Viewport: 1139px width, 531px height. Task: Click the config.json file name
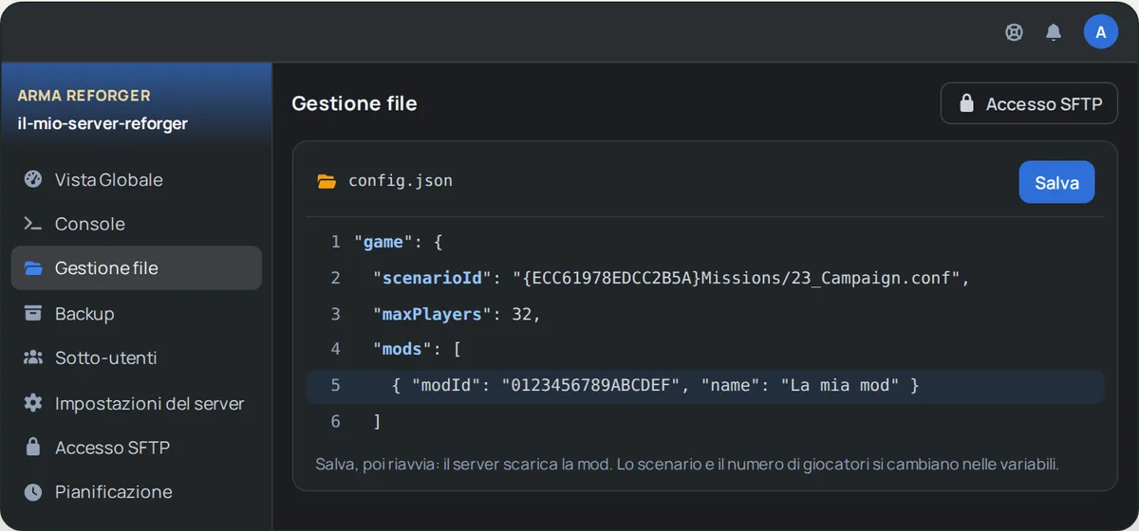(x=401, y=180)
